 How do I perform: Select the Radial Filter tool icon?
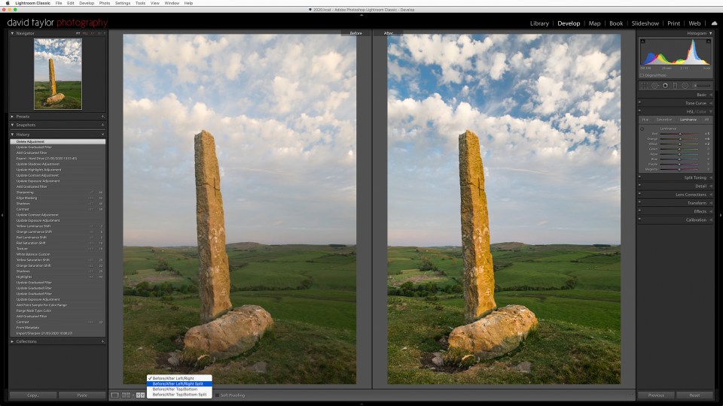(x=685, y=86)
